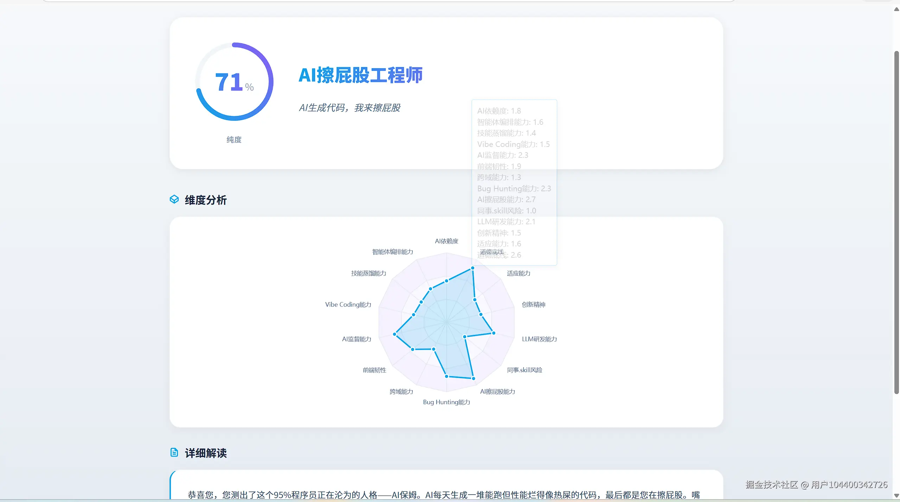Click the Bug Hunting能力 data point
Viewport: 900px width, 502px height.
tap(447, 376)
